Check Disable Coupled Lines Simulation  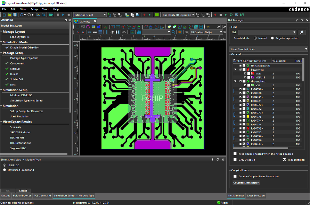[235, 176]
